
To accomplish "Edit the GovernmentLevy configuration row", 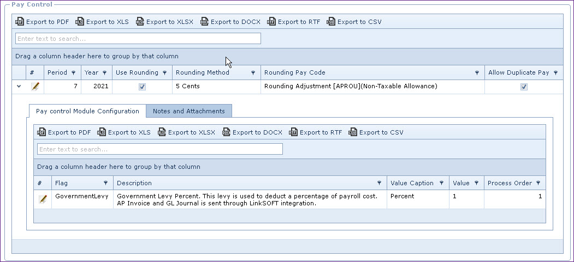I will (x=43, y=199).
